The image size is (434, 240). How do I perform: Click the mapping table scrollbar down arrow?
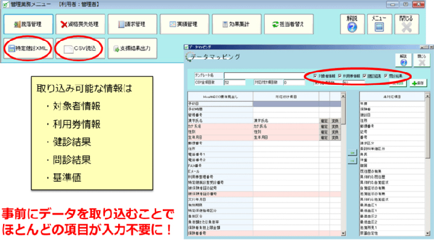pos(343,233)
